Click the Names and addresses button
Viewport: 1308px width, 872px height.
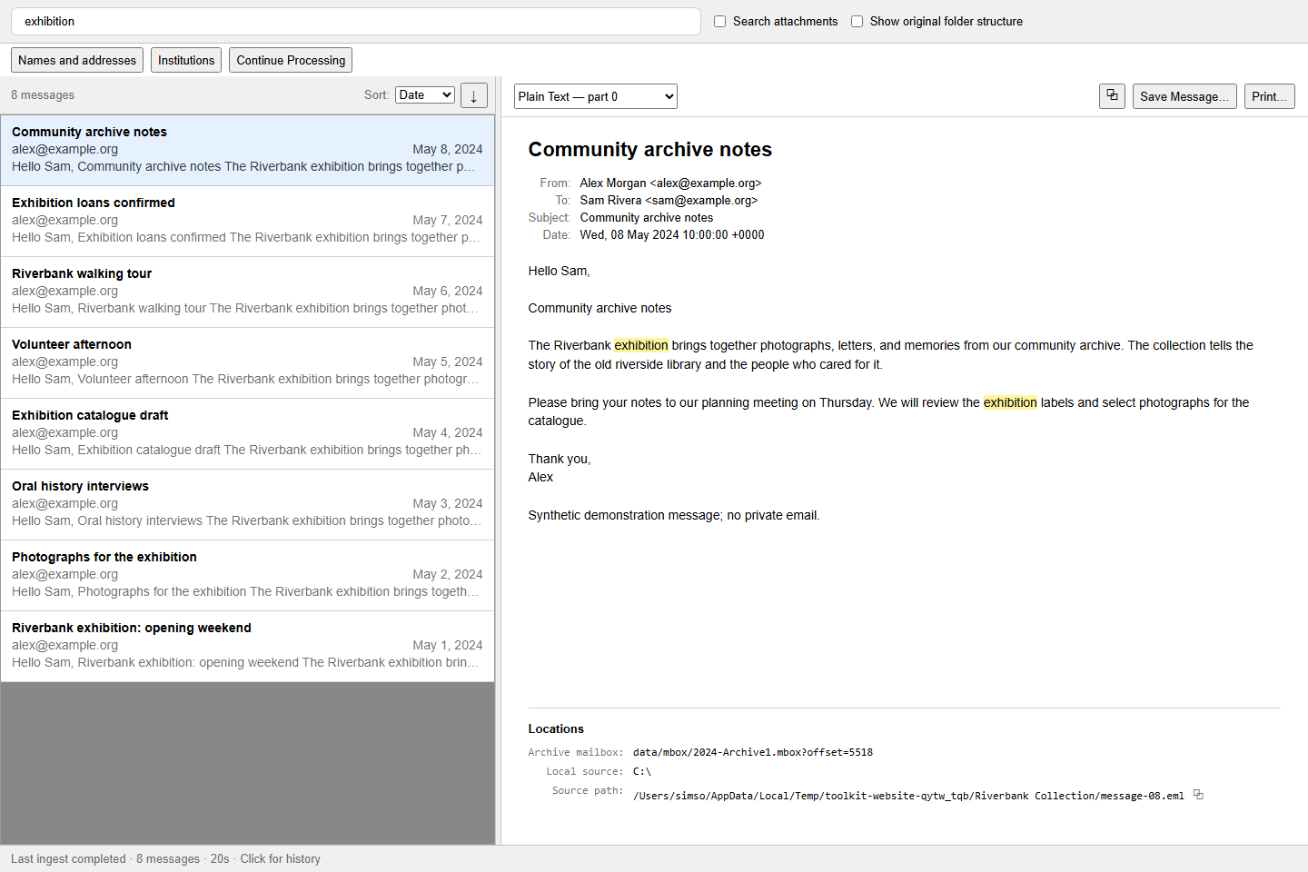coord(77,60)
